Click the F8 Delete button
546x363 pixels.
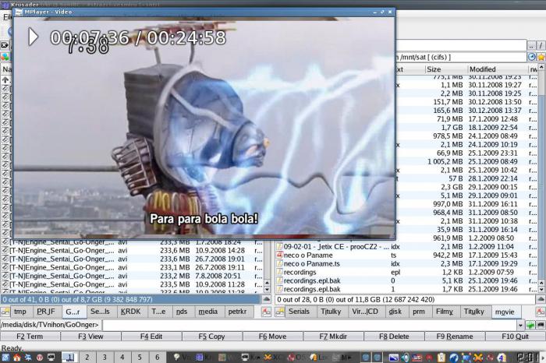394,337
